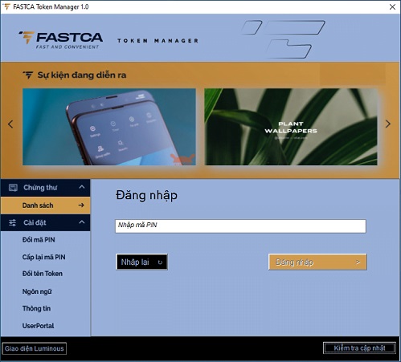Collapse the Cài đặt section chevron
This screenshot has width=401, height=362.
point(82,222)
